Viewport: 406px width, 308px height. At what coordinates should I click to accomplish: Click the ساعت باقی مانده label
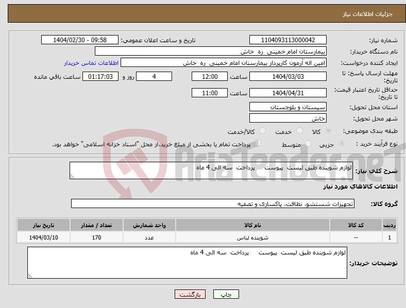(x=57, y=77)
